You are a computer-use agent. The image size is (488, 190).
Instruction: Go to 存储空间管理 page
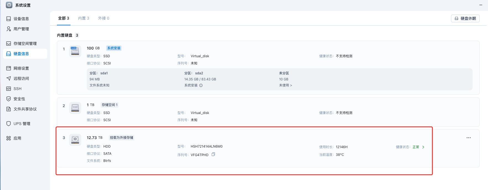(x=25, y=44)
